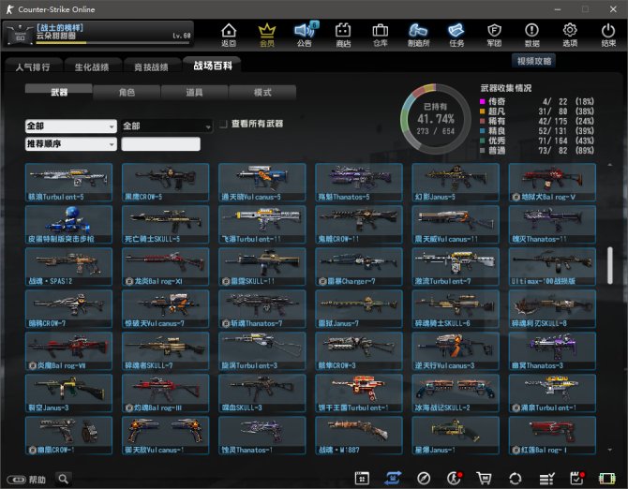Click the 结束 power exit icon

[608, 35]
